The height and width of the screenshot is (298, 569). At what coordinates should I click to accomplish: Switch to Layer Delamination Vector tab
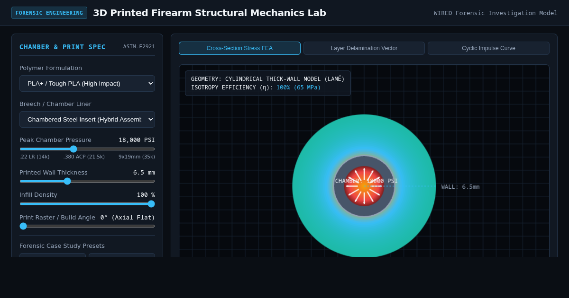(364, 48)
